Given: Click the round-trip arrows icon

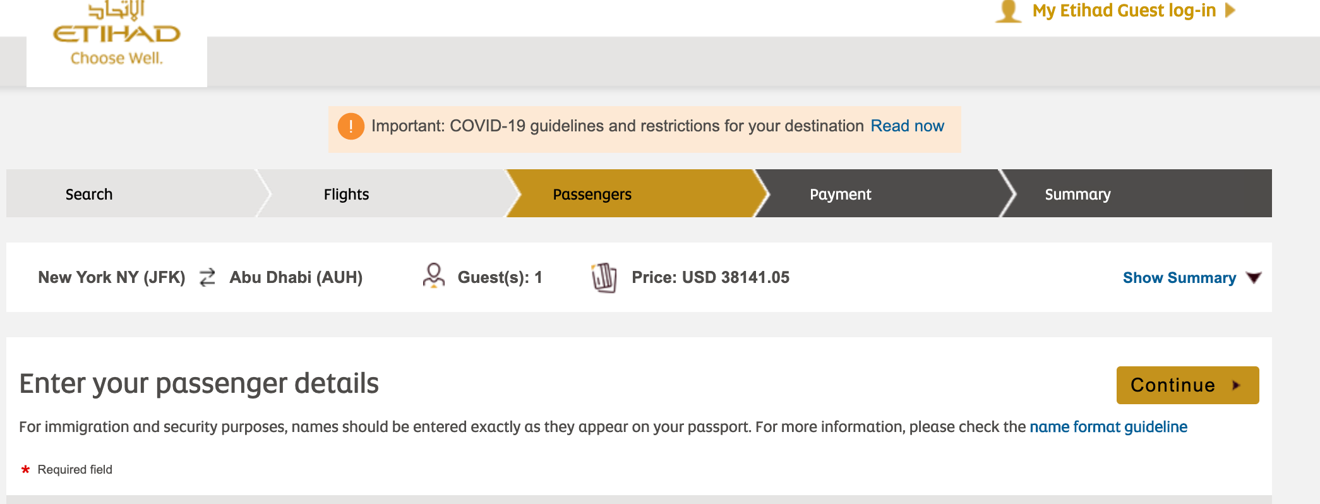Looking at the screenshot, I should click(x=207, y=277).
